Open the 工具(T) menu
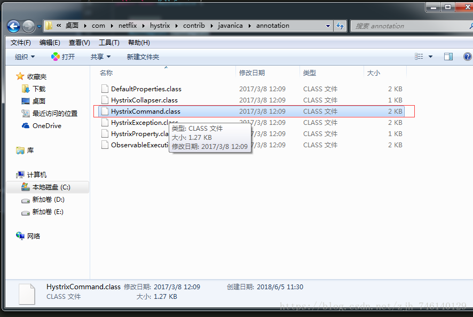 coord(109,43)
